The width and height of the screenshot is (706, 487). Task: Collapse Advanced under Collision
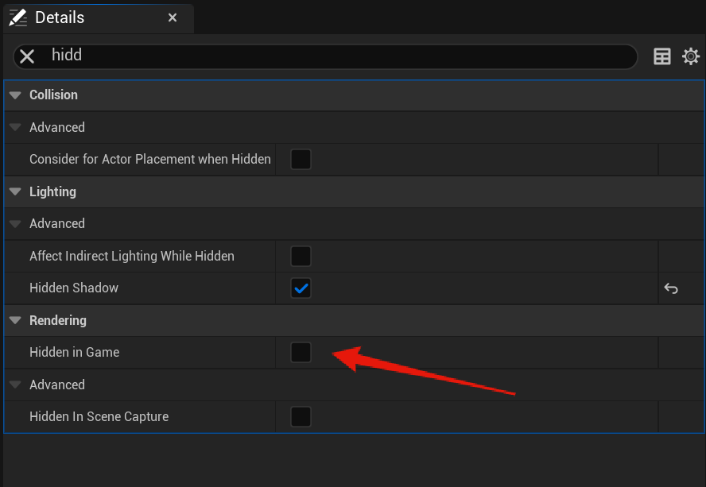pos(15,127)
